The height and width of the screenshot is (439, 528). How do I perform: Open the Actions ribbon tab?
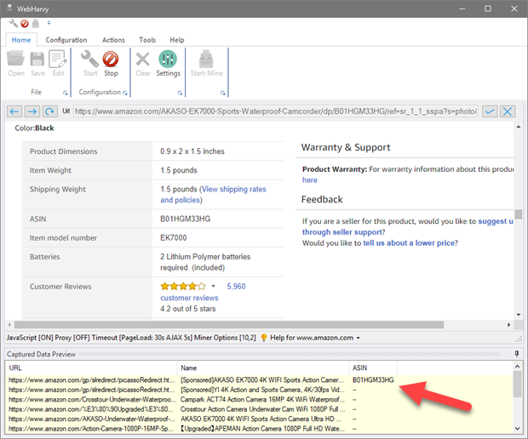(113, 40)
